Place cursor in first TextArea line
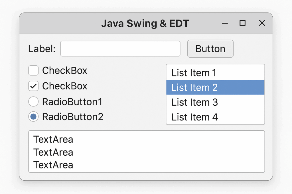The height and width of the screenshot is (194, 292). point(53,139)
